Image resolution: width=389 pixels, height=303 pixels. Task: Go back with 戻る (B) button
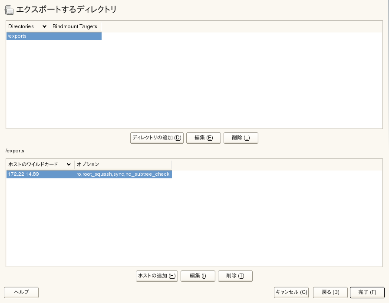[x=330, y=292]
